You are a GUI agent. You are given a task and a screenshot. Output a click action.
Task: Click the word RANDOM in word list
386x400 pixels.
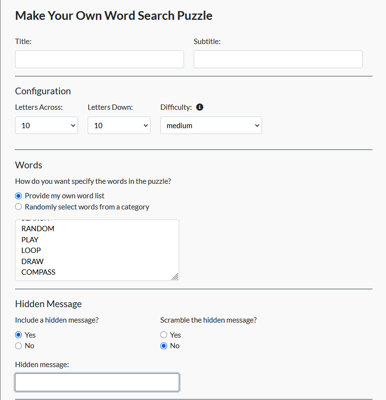click(38, 229)
